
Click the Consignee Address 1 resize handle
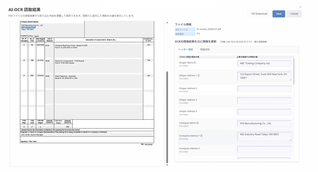[x=291, y=140]
